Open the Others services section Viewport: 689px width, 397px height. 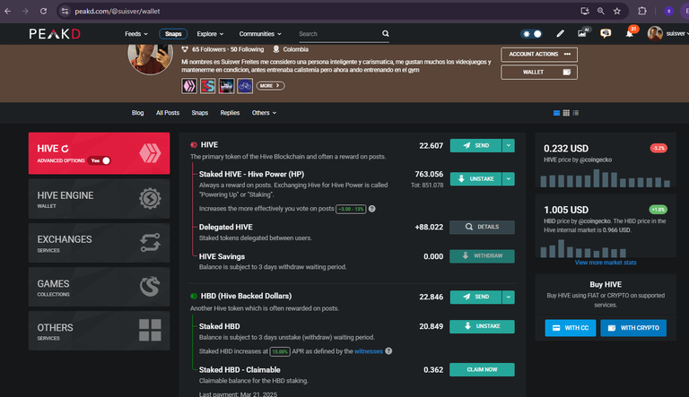tap(99, 331)
